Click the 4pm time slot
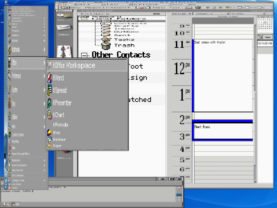This screenshot has width=277, height=208. pyautogui.click(x=222, y=149)
